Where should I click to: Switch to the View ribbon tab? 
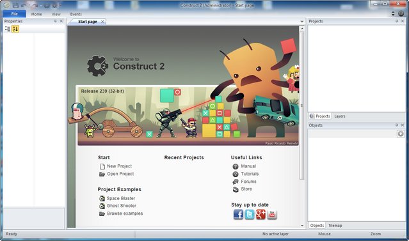coord(56,14)
